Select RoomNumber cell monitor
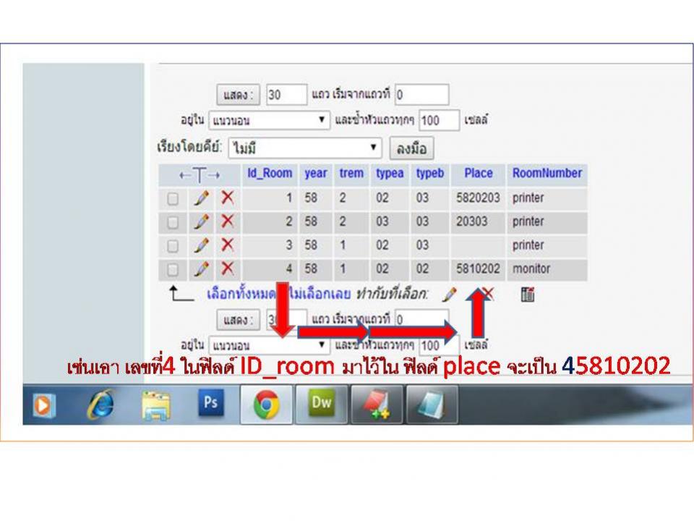The width and height of the screenshot is (694, 521). click(547, 269)
